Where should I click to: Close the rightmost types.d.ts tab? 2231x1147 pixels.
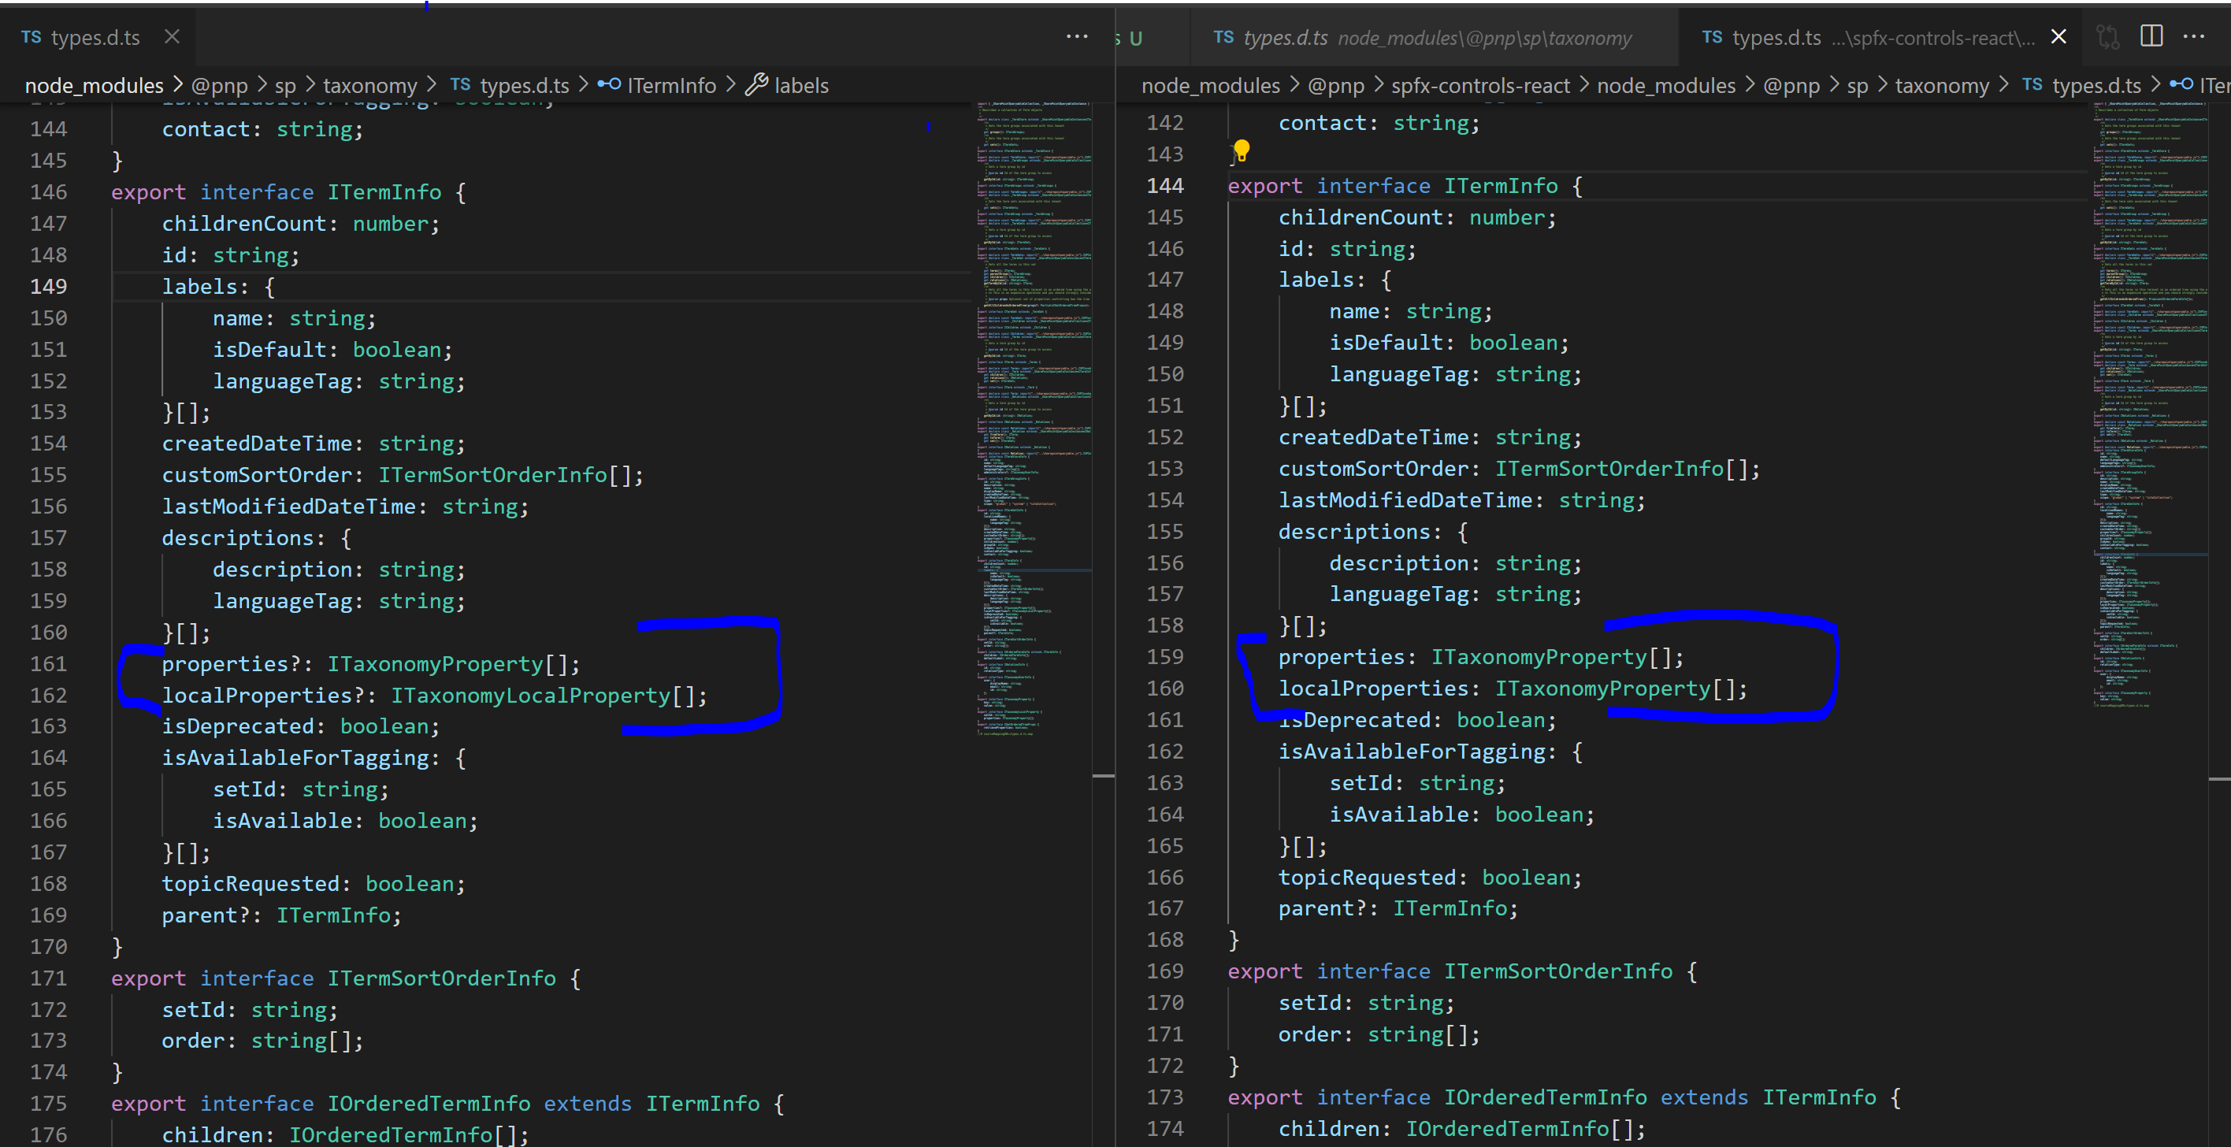coord(2058,36)
